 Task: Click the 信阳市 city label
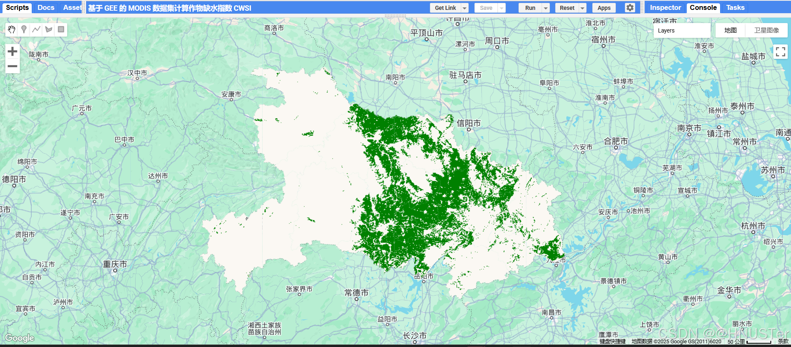point(469,123)
